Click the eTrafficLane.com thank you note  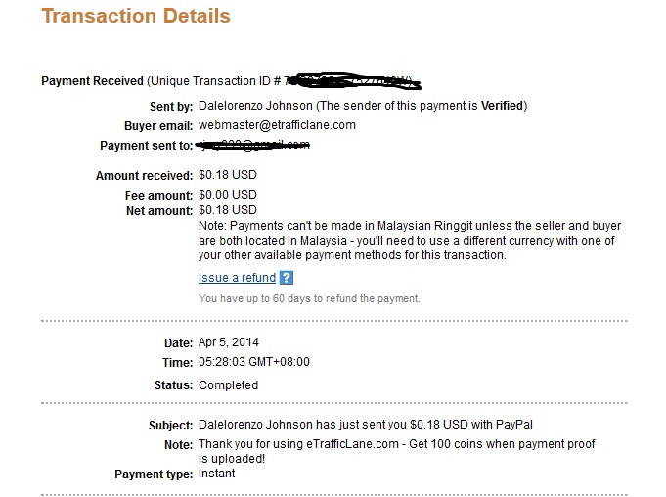pos(397,452)
